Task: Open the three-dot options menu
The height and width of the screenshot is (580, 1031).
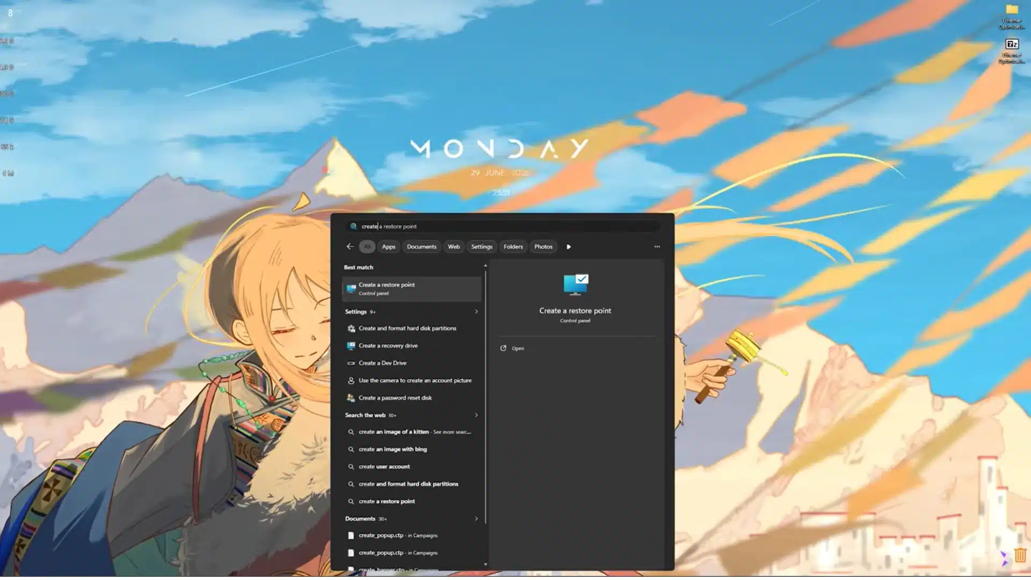Action: pyautogui.click(x=657, y=247)
